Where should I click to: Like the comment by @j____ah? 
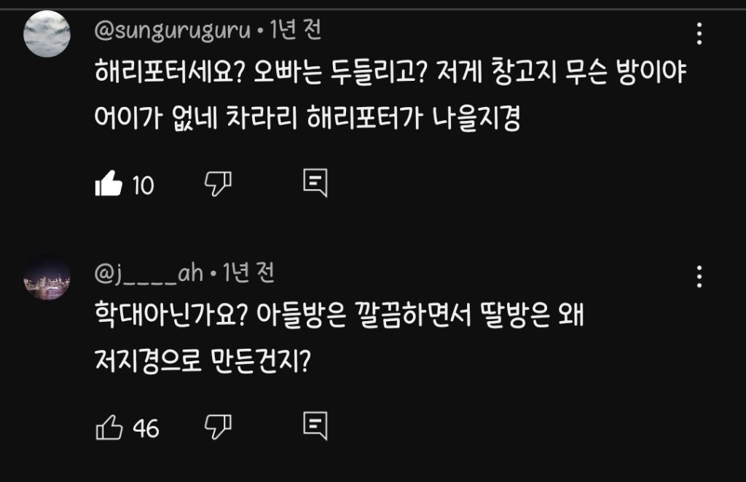click(109, 427)
